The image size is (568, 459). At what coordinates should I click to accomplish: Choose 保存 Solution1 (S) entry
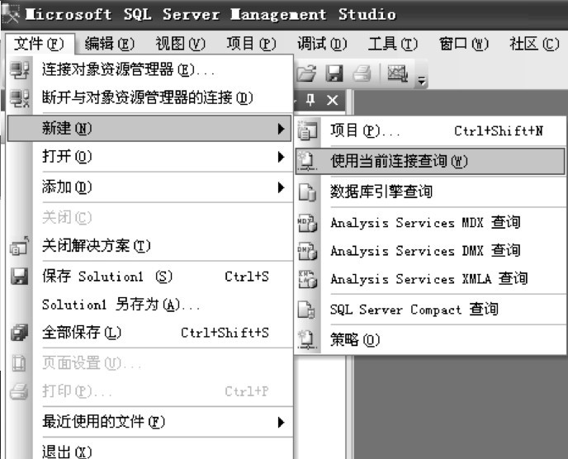(x=149, y=277)
